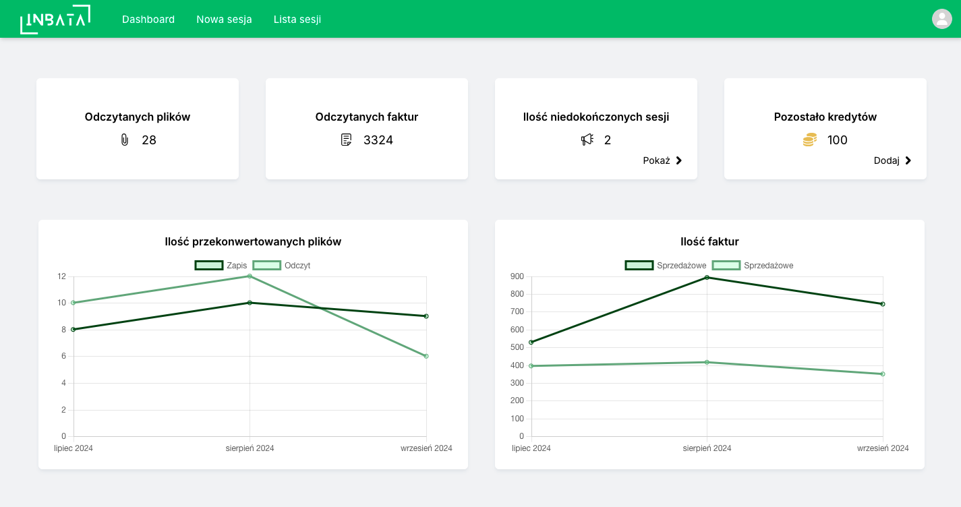
Task: Click the INBATA logo
Action: pyautogui.click(x=55, y=19)
